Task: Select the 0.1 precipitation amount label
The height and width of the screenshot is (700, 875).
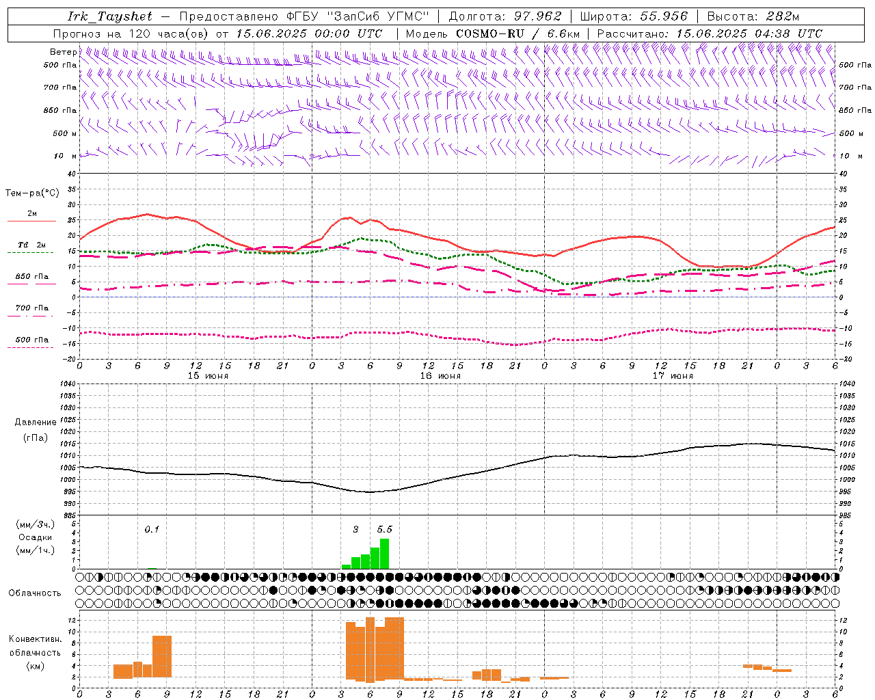Action: pos(152,529)
